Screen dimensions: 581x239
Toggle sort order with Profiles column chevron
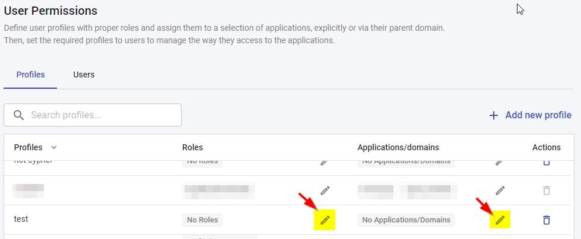[x=54, y=147]
